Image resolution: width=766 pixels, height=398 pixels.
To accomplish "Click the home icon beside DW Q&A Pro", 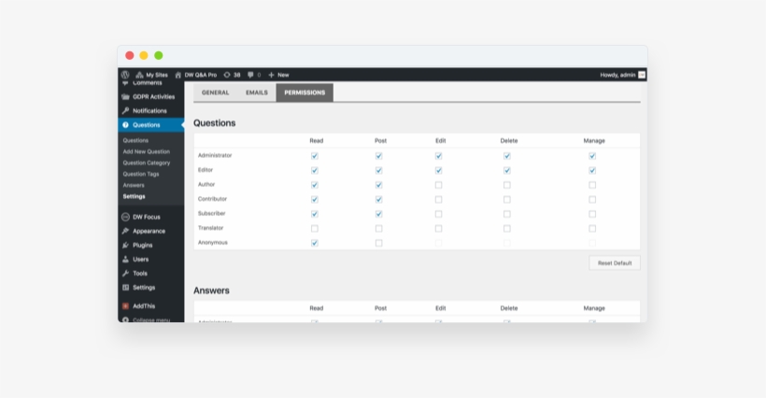I will point(177,75).
